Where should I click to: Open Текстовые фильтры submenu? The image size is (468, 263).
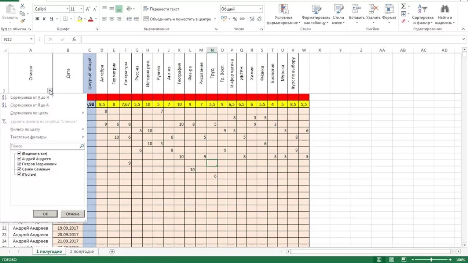(43, 137)
